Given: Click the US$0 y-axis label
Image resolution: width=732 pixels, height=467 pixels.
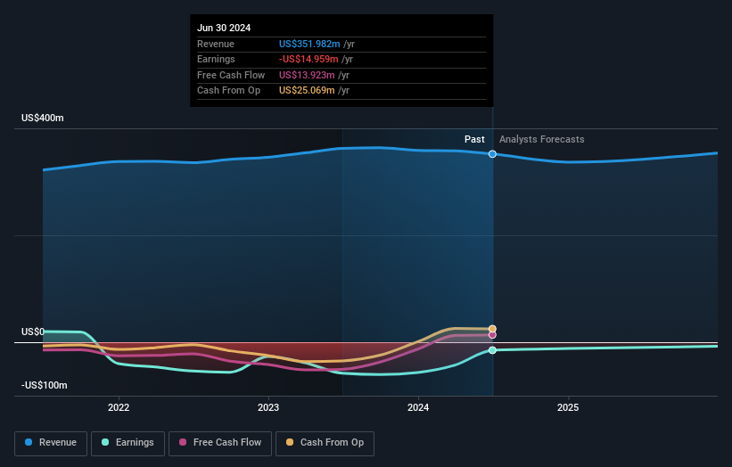Looking at the screenshot, I should pos(33,332).
